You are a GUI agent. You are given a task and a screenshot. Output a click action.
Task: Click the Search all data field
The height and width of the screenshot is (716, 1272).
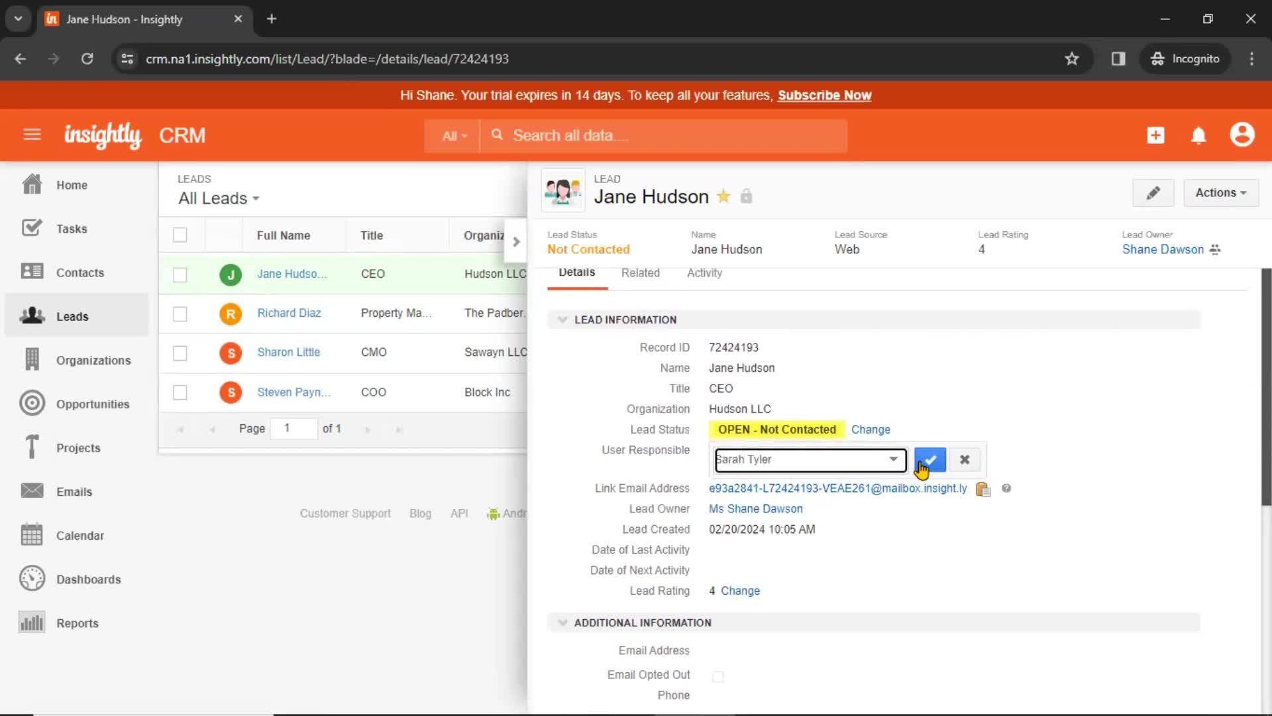coord(664,136)
